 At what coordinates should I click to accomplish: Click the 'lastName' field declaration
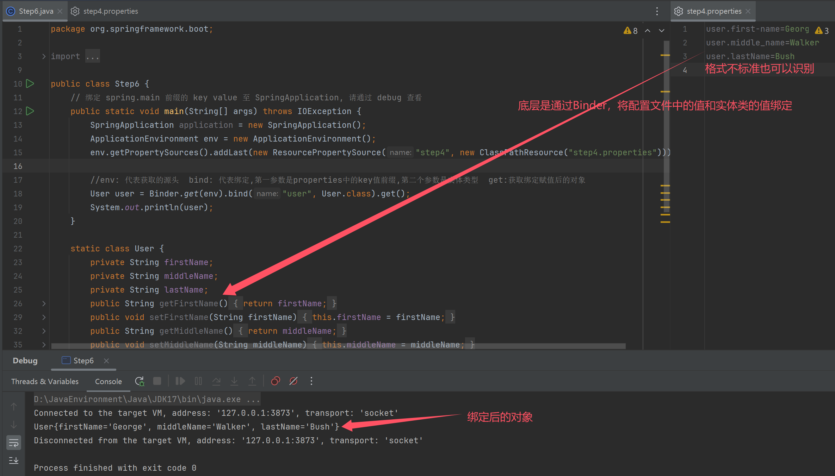149,290
